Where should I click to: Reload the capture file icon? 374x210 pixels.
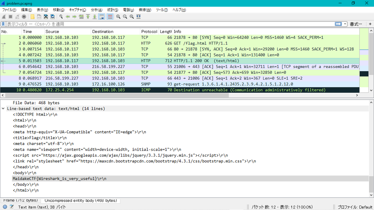[53, 16]
